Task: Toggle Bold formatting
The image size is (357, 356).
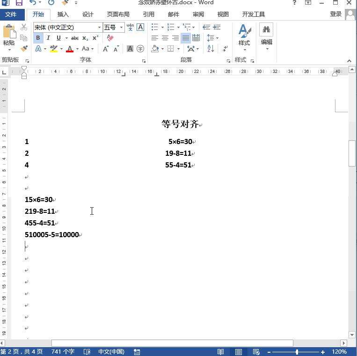Action: (38, 38)
